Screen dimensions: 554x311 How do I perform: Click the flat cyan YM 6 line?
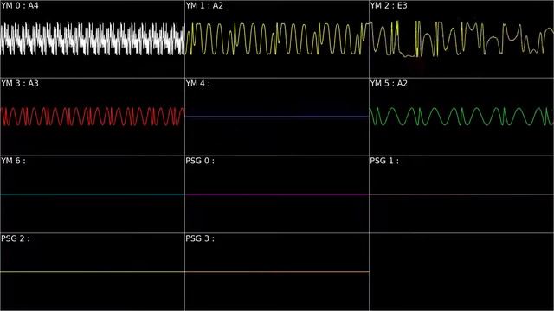tap(93, 194)
